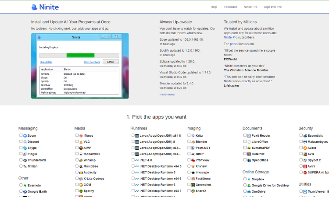Click the iTunes app icon
329x197 pixels.
pos(81,136)
